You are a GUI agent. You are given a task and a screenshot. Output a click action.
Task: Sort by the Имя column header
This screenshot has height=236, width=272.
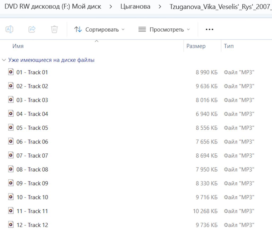pos(18,46)
